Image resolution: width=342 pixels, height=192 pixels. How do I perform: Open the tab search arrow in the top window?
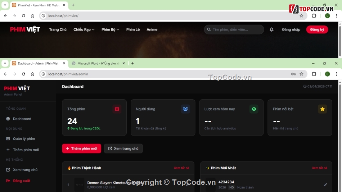[5, 5]
